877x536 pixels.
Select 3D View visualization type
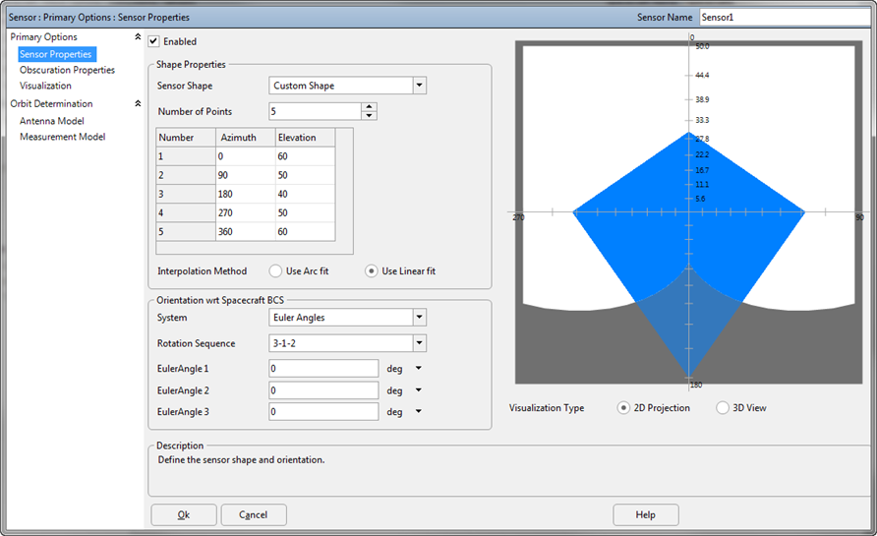(x=722, y=408)
